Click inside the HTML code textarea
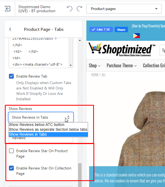Viewport: 165px width, 187px height. (x=39, y=53)
